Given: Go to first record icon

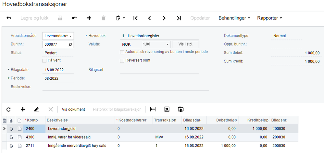Looking at the screenshot, I should [x=135, y=18].
